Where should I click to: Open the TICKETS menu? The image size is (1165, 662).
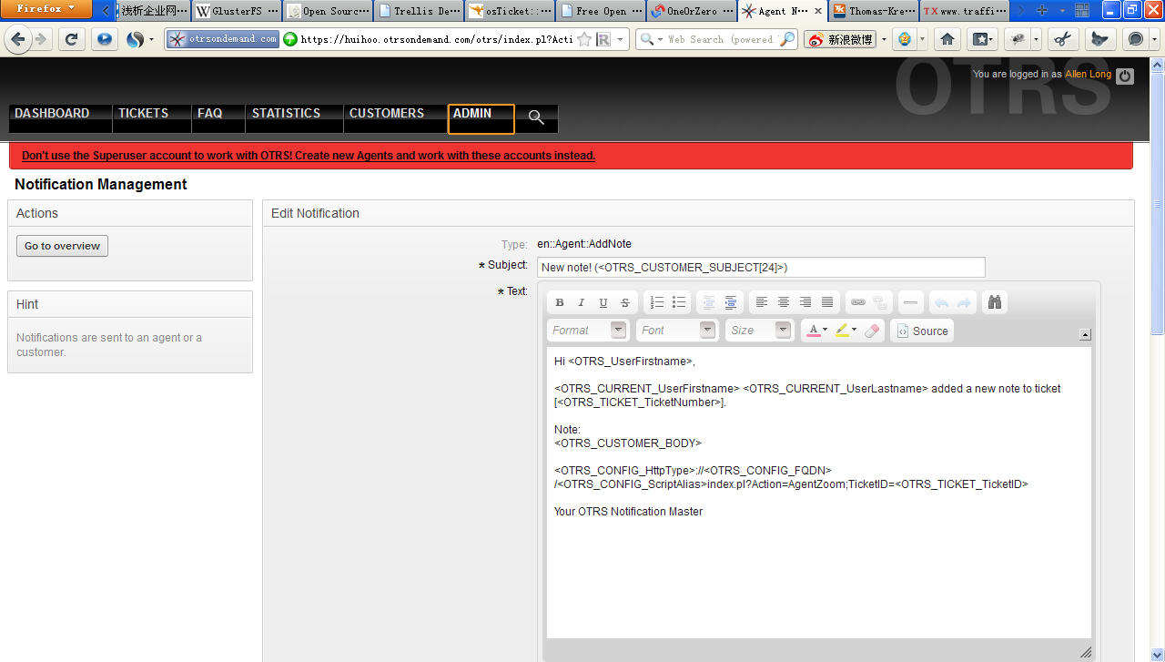tap(144, 114)
